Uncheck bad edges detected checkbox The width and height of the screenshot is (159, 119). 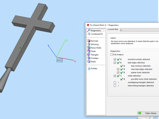pyautogui.click(x=115, y=62)
